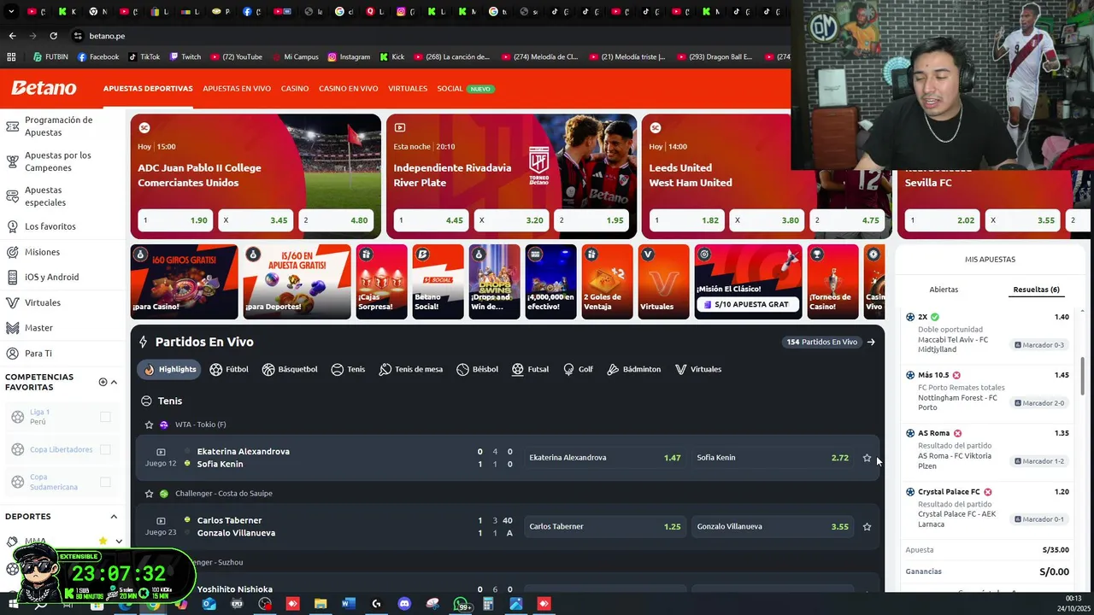
Task: Go to the Casino section
Action: tap(295, 89)
